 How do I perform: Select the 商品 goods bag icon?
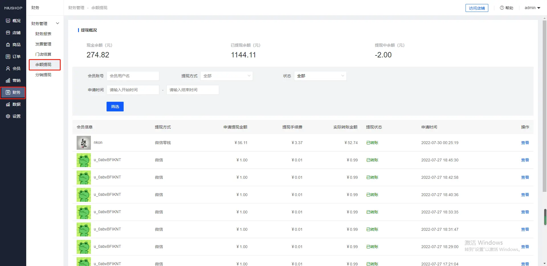click(x=8, y=45)
